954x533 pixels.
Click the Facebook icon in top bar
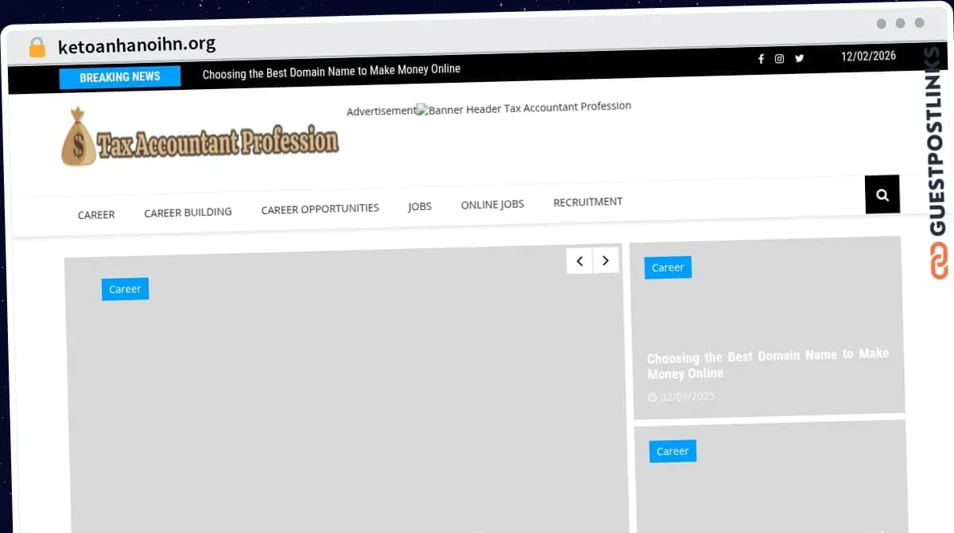(761, 59)
